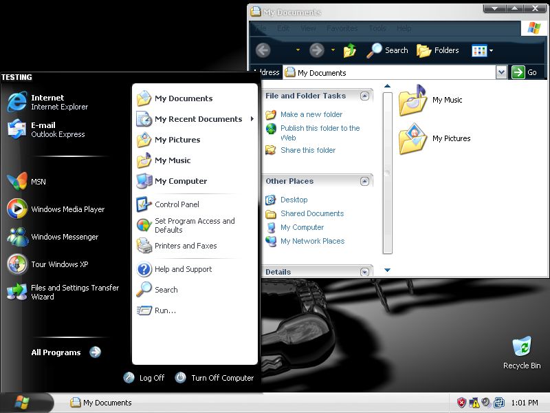Open MSN from the Start menu
Viewport: 550px width, 413px height.
pos(26,182)
